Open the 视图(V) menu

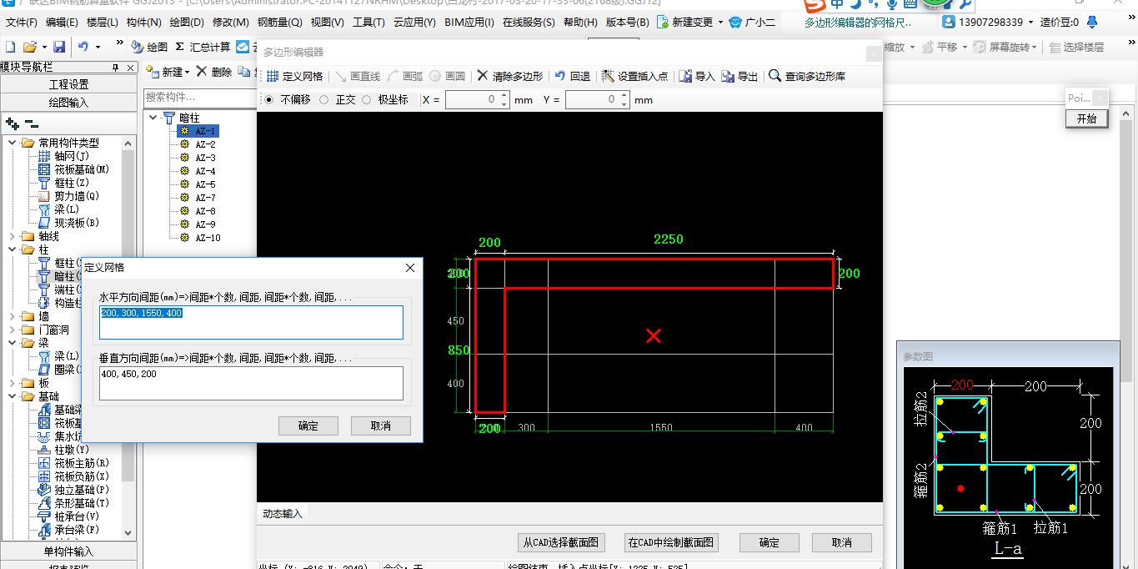[327, 23]
